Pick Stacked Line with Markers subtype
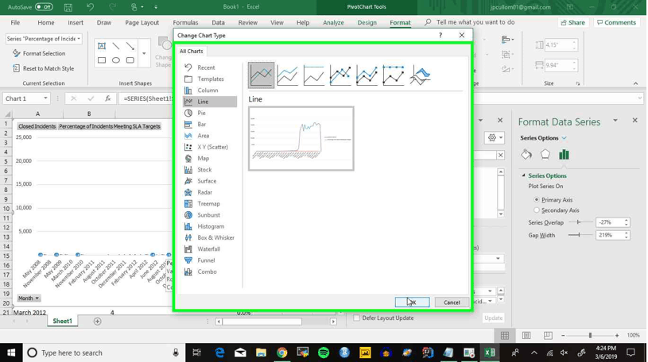Screen dimensions: 648x362 coord(367,75)
